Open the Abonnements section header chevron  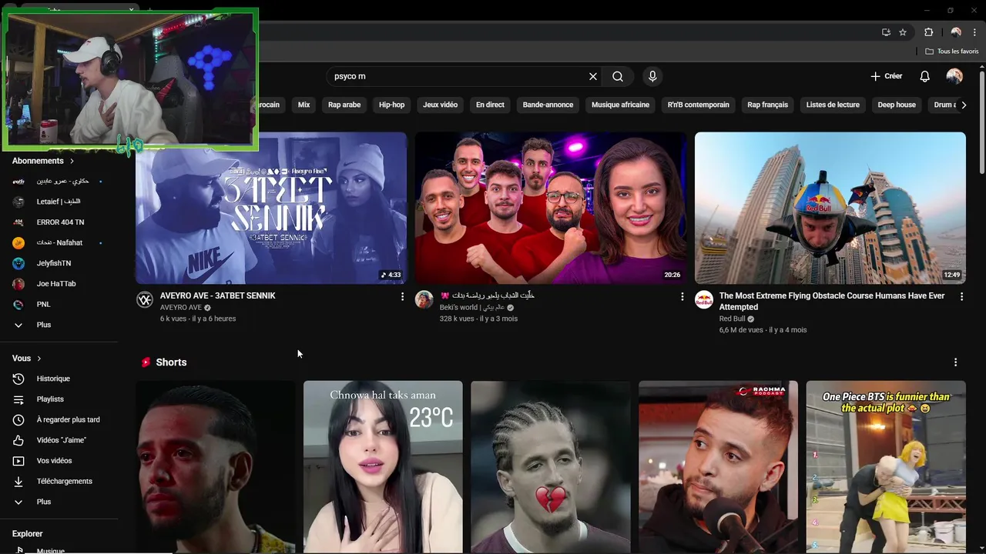click(x=72, y=161)
